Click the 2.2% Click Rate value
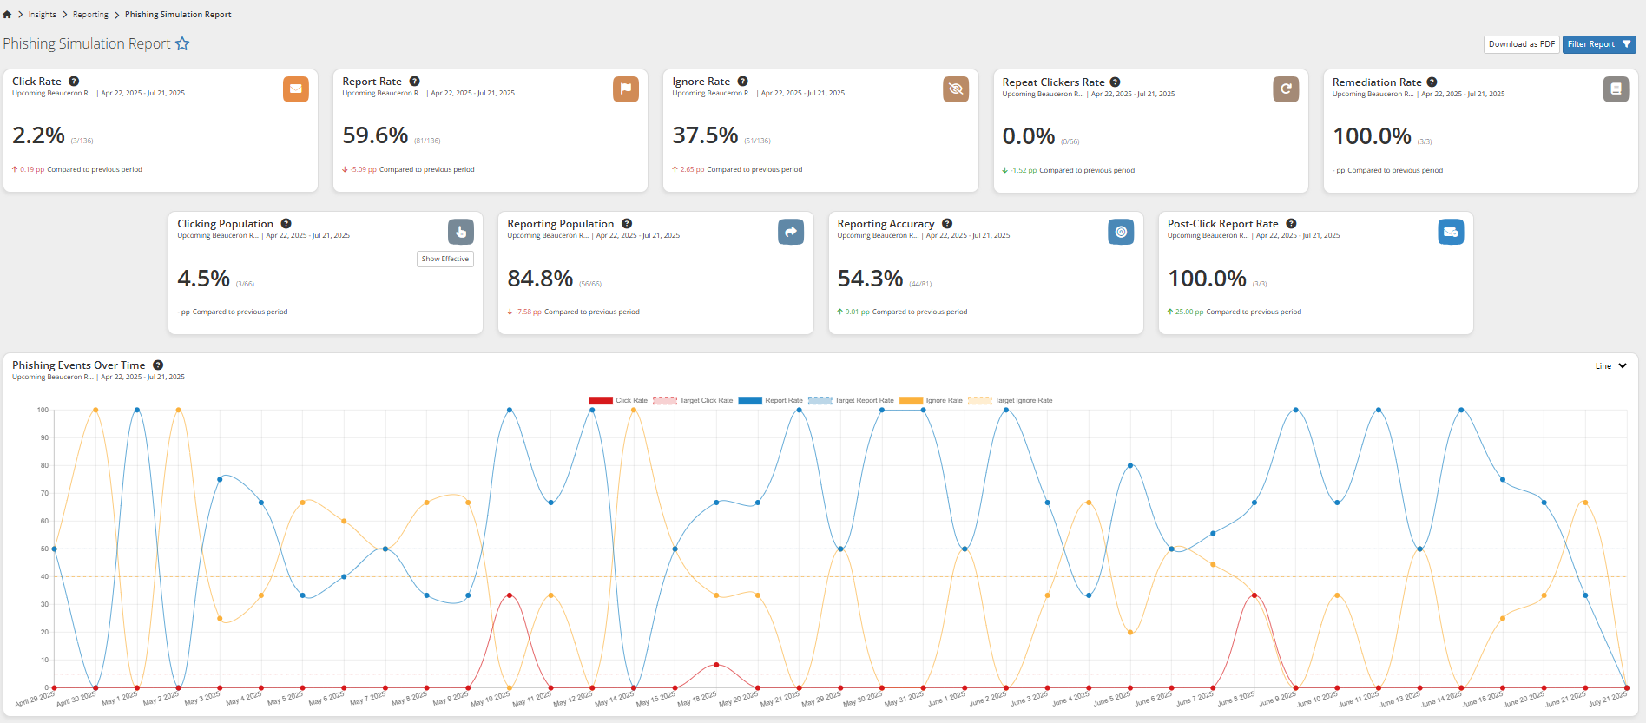1646x723 pixels. point(38,135)
